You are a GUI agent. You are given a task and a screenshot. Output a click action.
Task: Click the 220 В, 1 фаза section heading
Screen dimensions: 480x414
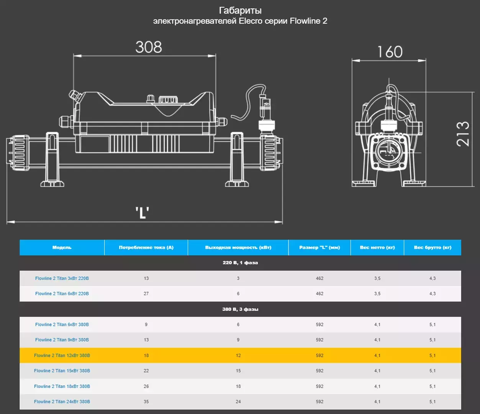240,263
